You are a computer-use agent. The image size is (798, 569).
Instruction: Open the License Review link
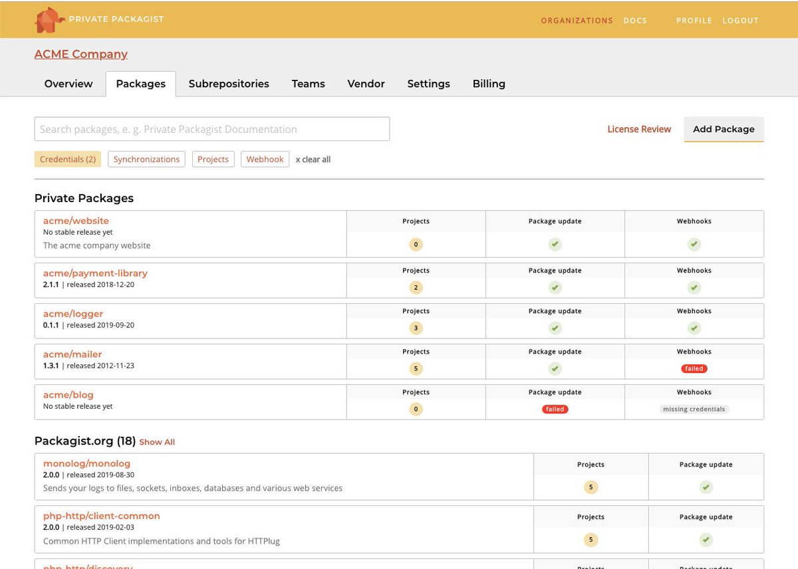639,130
